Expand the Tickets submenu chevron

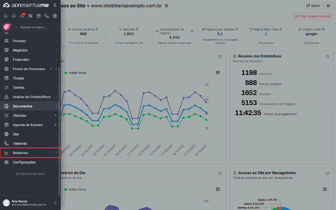(56, 78)
